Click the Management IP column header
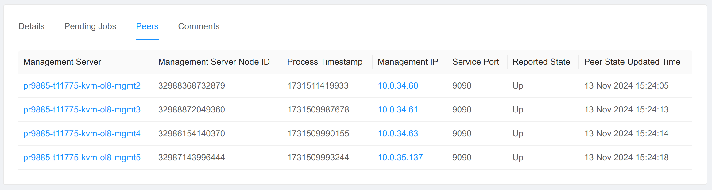The height and width of the screenshot is (190, 712). [x=408, y=62]
